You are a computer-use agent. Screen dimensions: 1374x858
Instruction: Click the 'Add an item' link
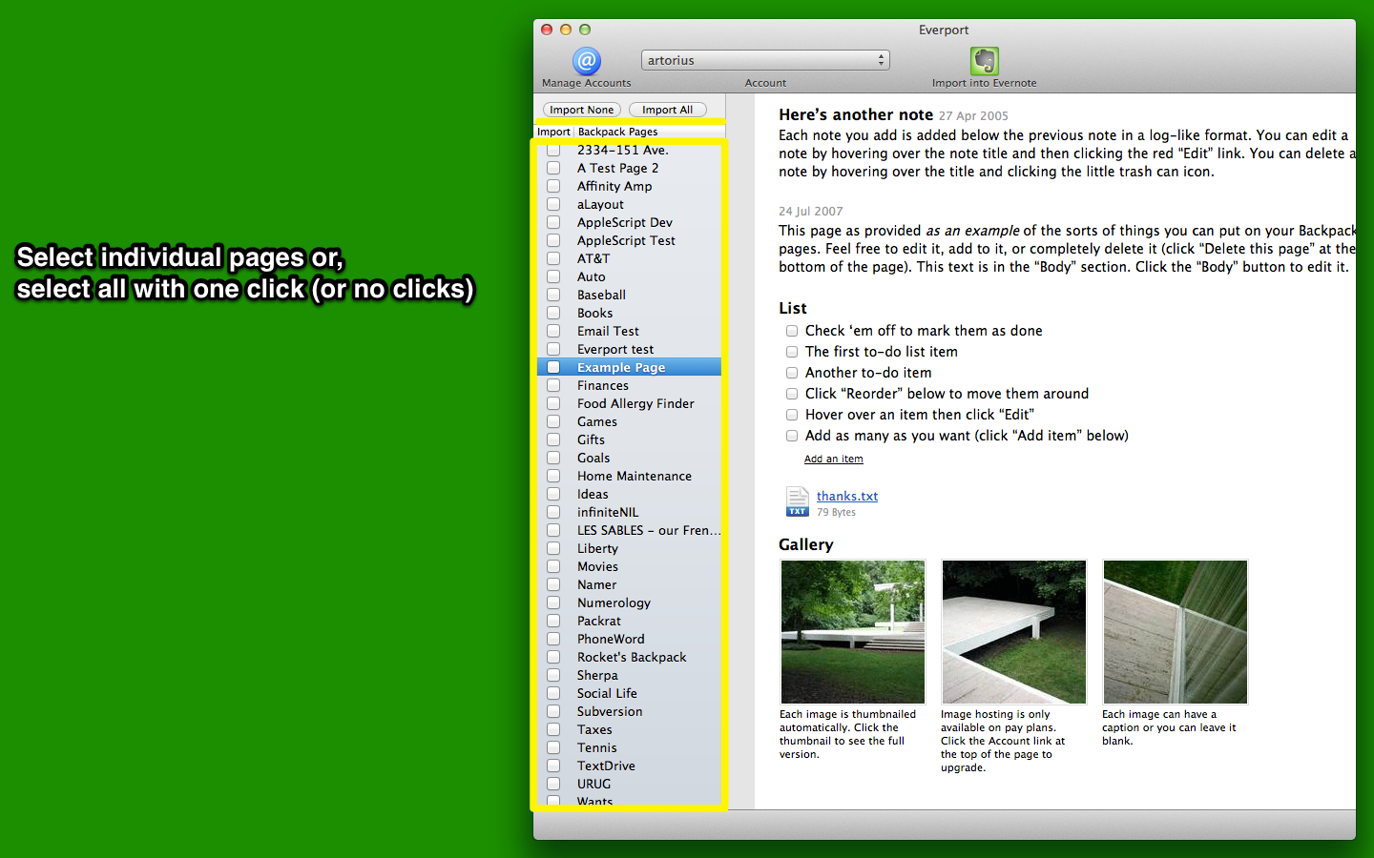pyautogui.click(x=834, y=459)
